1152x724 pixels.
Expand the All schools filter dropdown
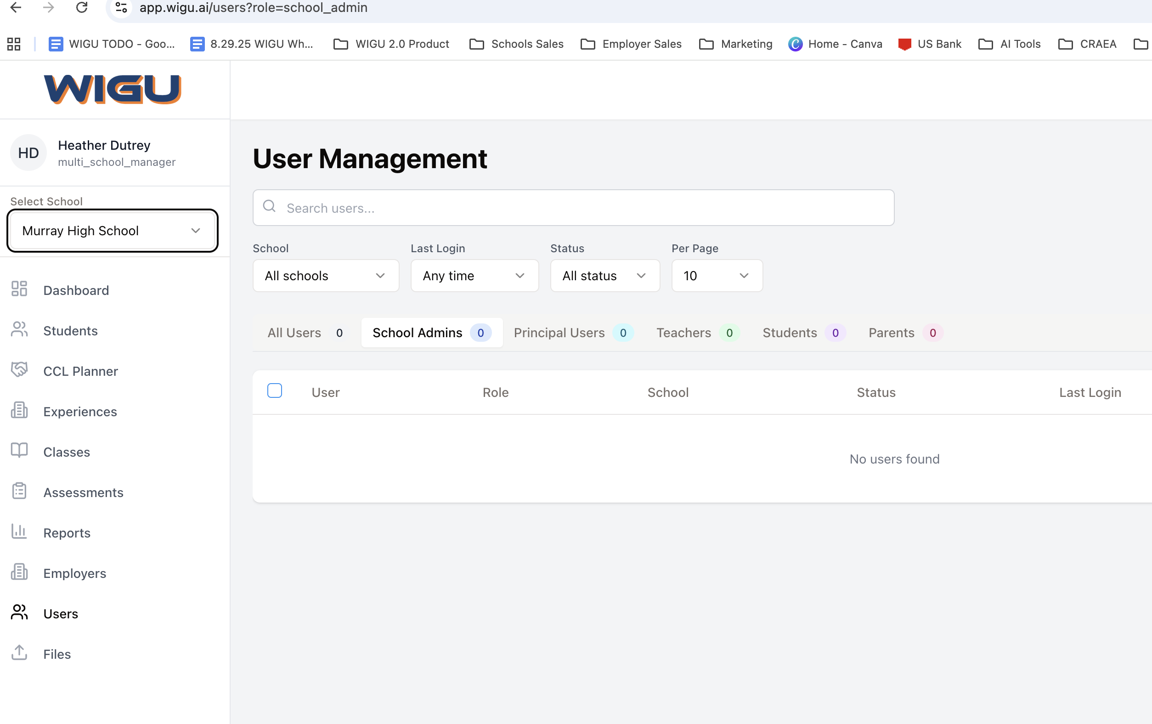tap(325, 276)
